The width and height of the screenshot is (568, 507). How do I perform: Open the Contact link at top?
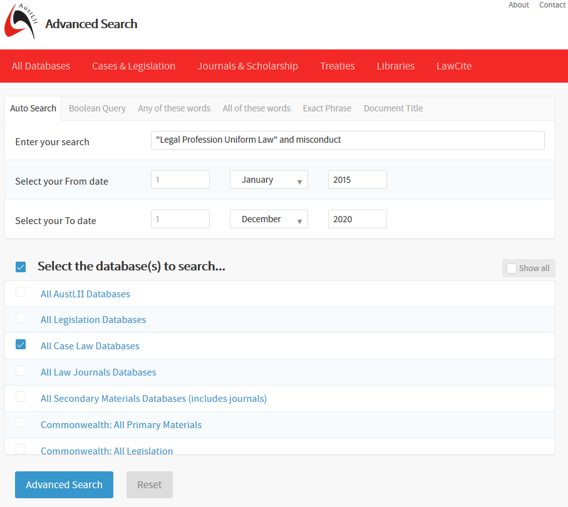pos(552,5)
